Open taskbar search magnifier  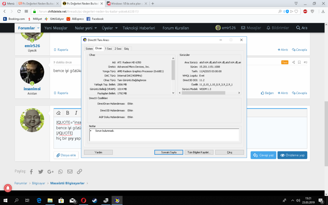[16, 200]
